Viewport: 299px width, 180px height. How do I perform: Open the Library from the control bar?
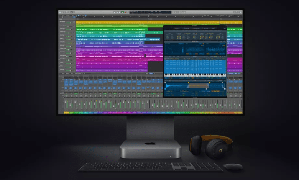pyautogui.click(x=60, y=12)
